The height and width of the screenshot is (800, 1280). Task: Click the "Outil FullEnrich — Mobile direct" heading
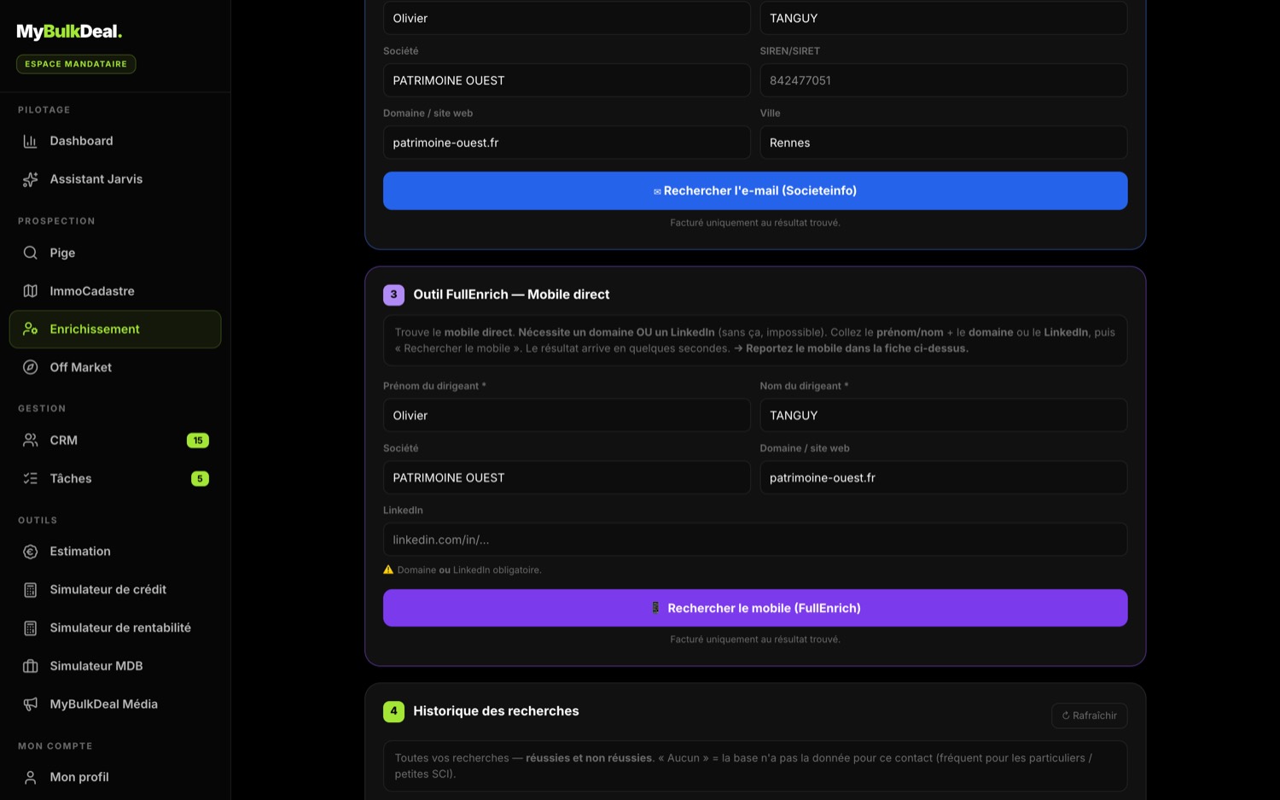(x=511, y=295)
